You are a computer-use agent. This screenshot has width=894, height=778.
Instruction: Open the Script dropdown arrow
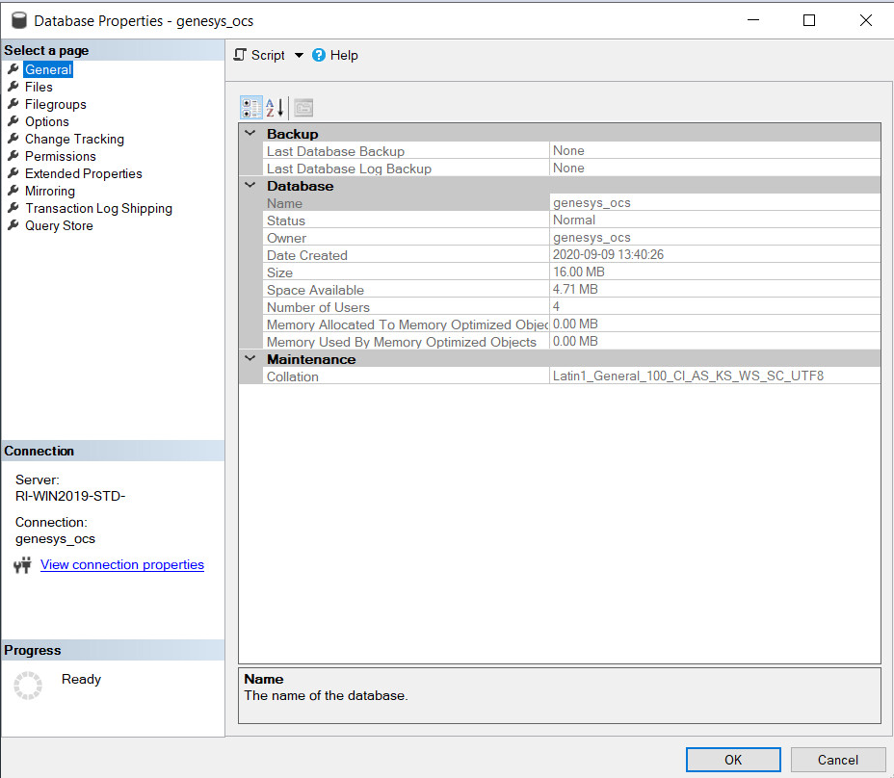(299, 56)
